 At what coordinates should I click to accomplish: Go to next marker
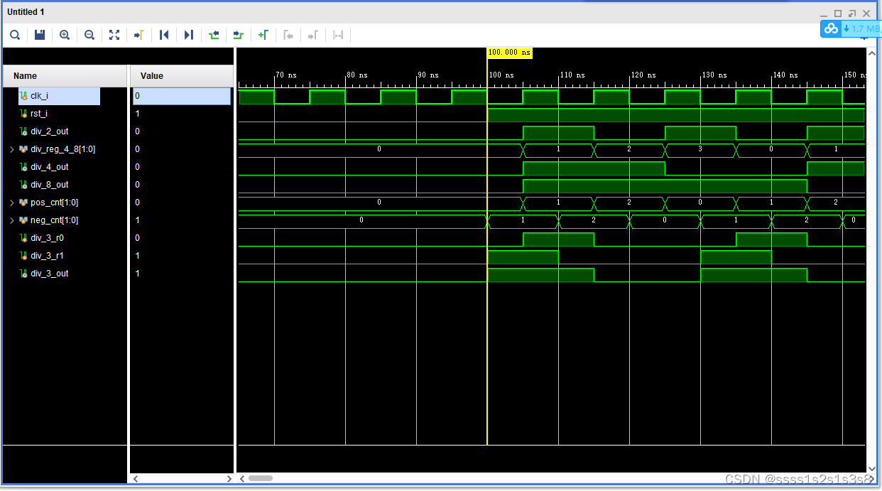pyautogui.click(x=313, y=35)
